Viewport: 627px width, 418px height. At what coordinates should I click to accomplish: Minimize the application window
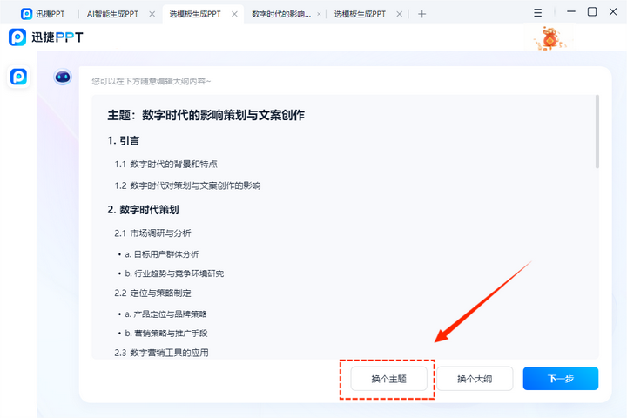click(571, 12)
